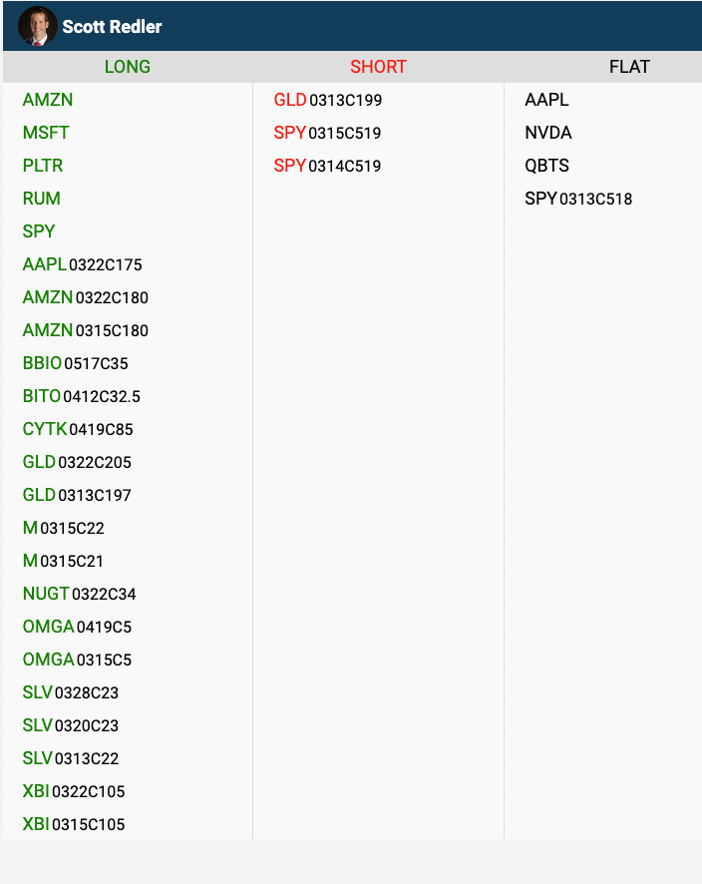Click the short SPY 0315C519 option
The height and width of the screenshot is (884, 702).
(x=327, y=133)
